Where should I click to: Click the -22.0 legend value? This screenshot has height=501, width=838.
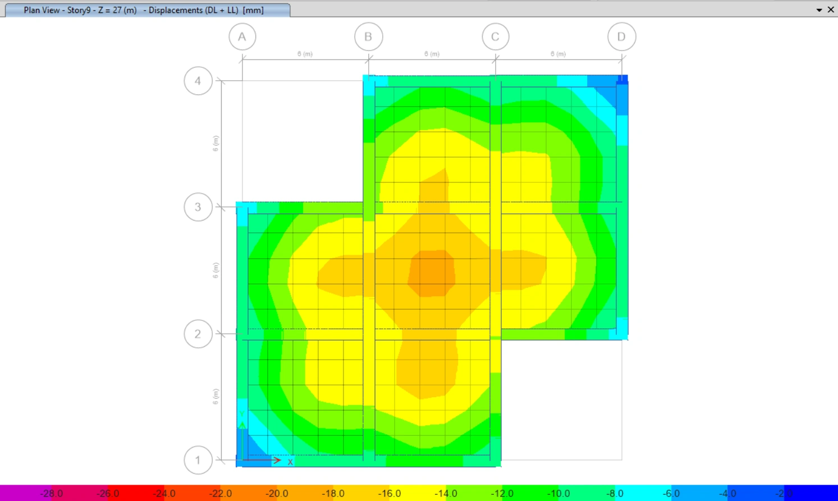coord(220,494)
